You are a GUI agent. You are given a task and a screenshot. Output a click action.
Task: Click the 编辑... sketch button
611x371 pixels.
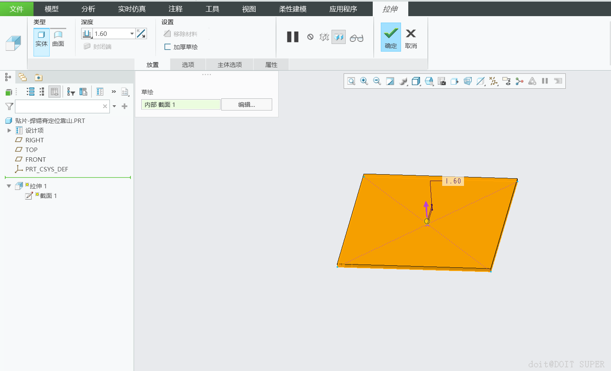click(x=246, y=104)
